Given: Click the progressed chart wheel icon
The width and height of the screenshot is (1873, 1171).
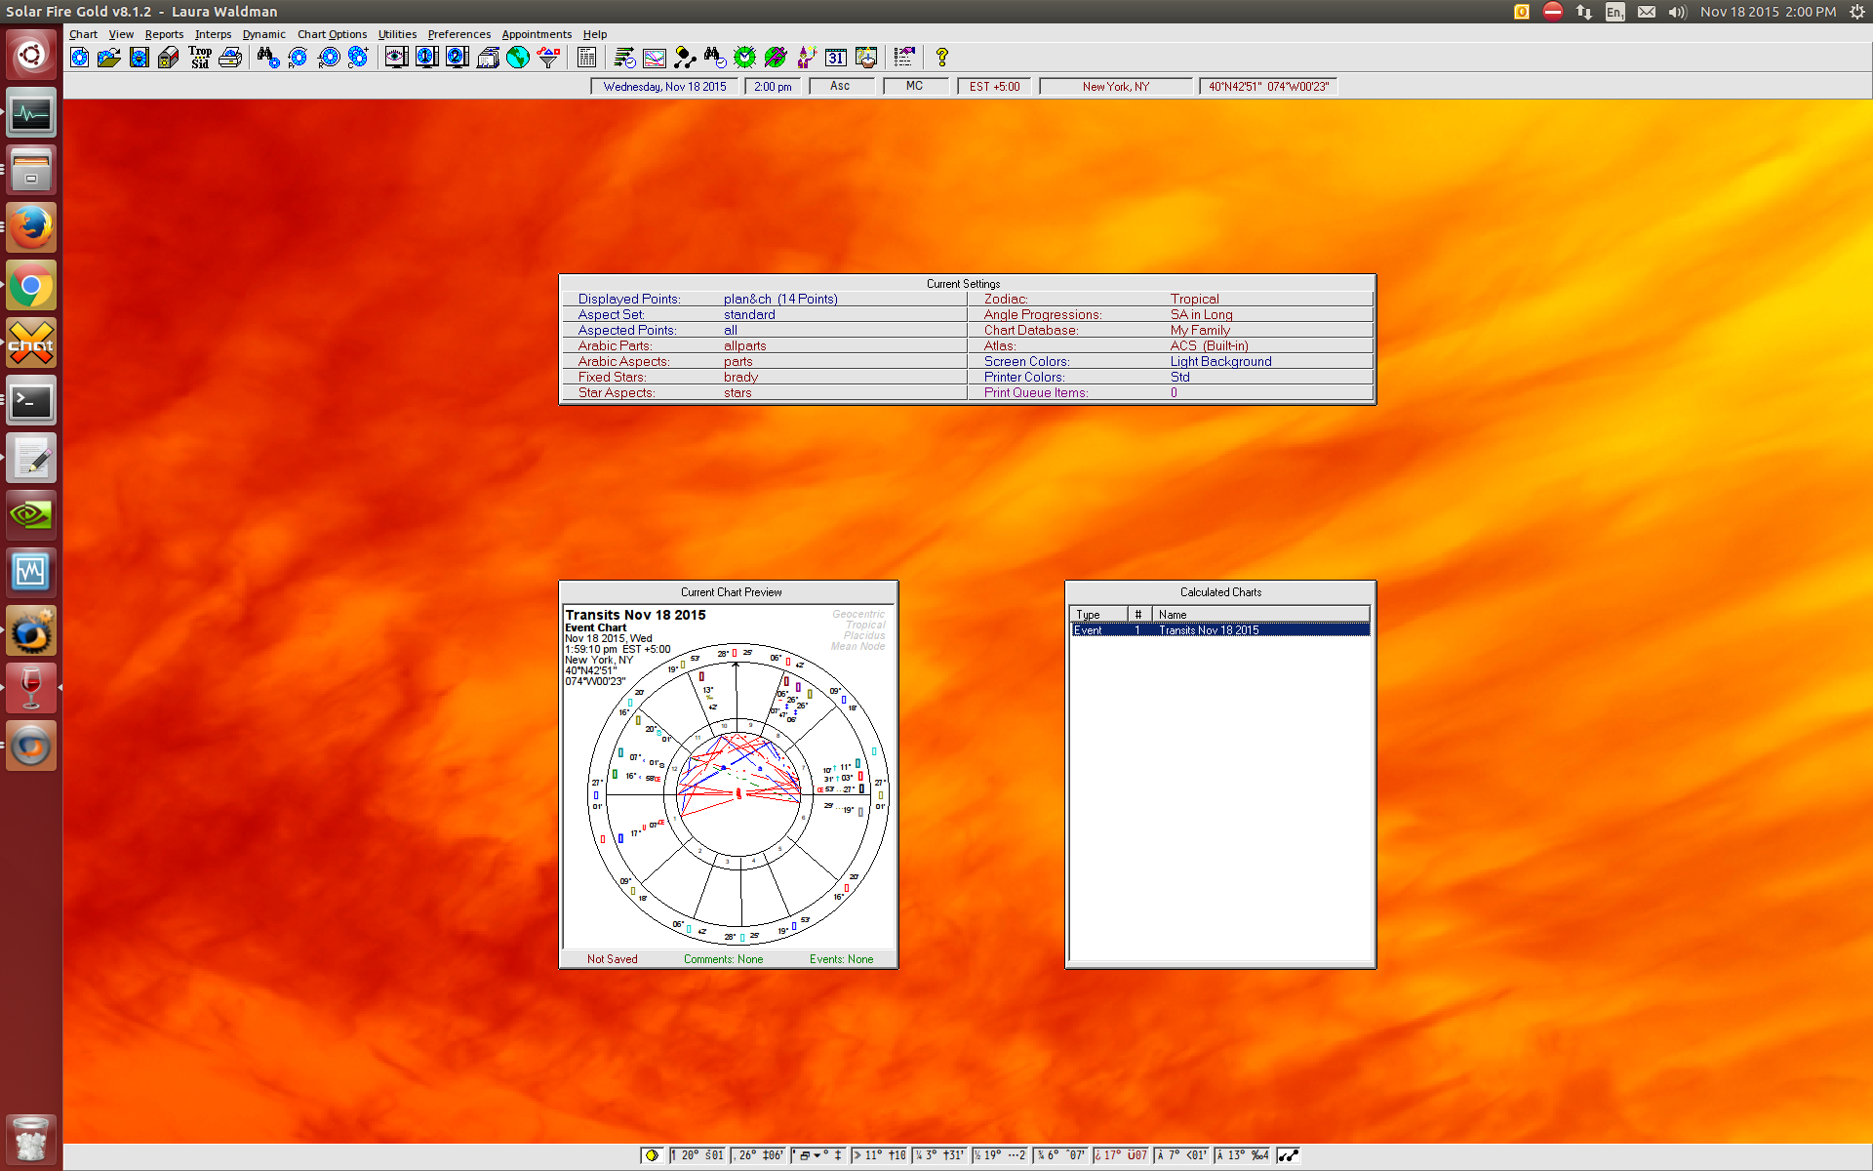Looking at the screenshot, I should tap(299, 58).
